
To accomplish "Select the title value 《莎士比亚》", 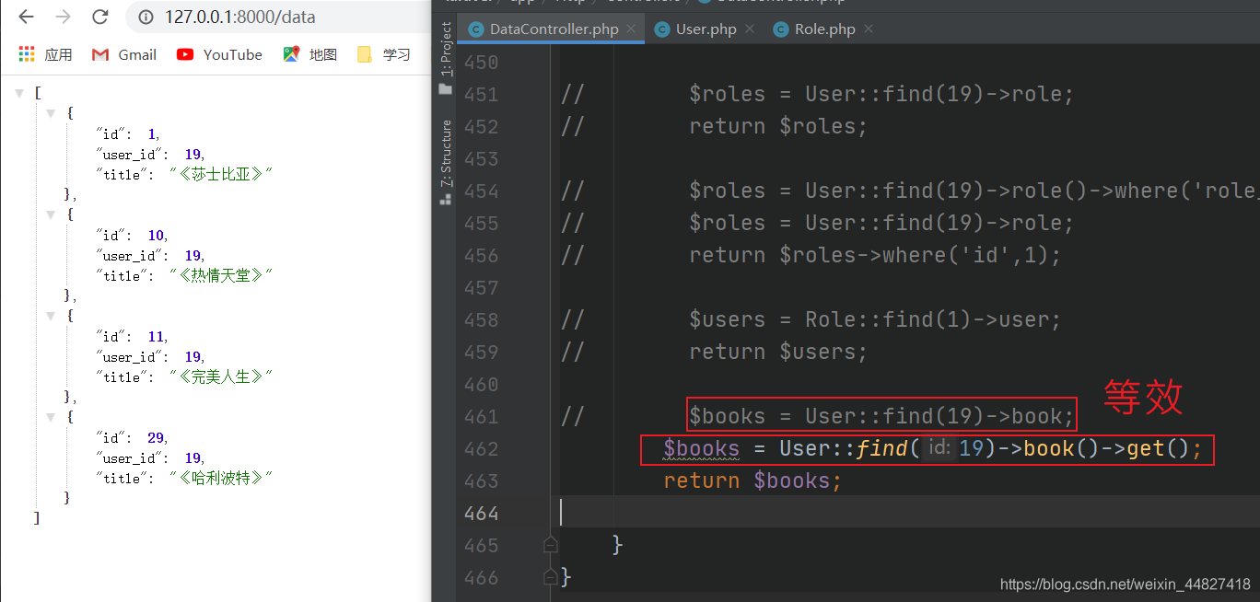I will pyautogui.click(x=221, y=175).
